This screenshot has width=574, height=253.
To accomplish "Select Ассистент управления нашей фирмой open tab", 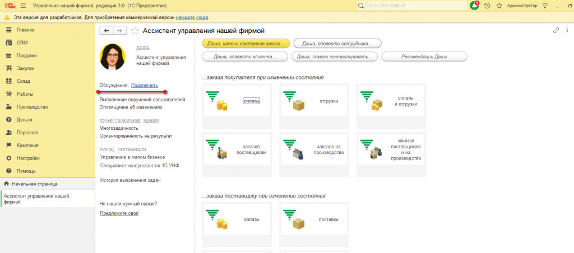I will (x=47, y=199).
